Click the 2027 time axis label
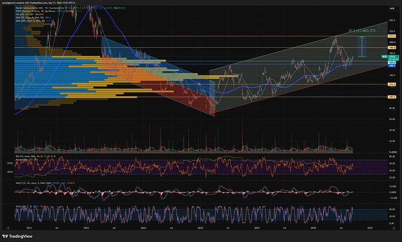Screen dimensions: 402x242 pyautogui.click(x=370, y=228)
